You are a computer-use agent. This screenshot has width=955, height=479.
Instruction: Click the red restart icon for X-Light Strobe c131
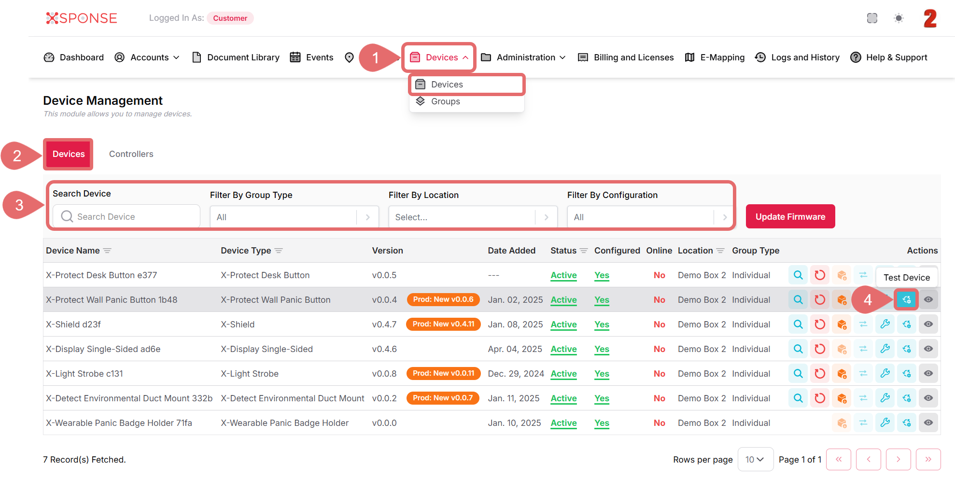tap(820, 374)
